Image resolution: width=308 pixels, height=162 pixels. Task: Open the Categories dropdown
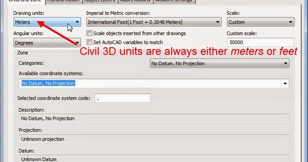[219, 63]
